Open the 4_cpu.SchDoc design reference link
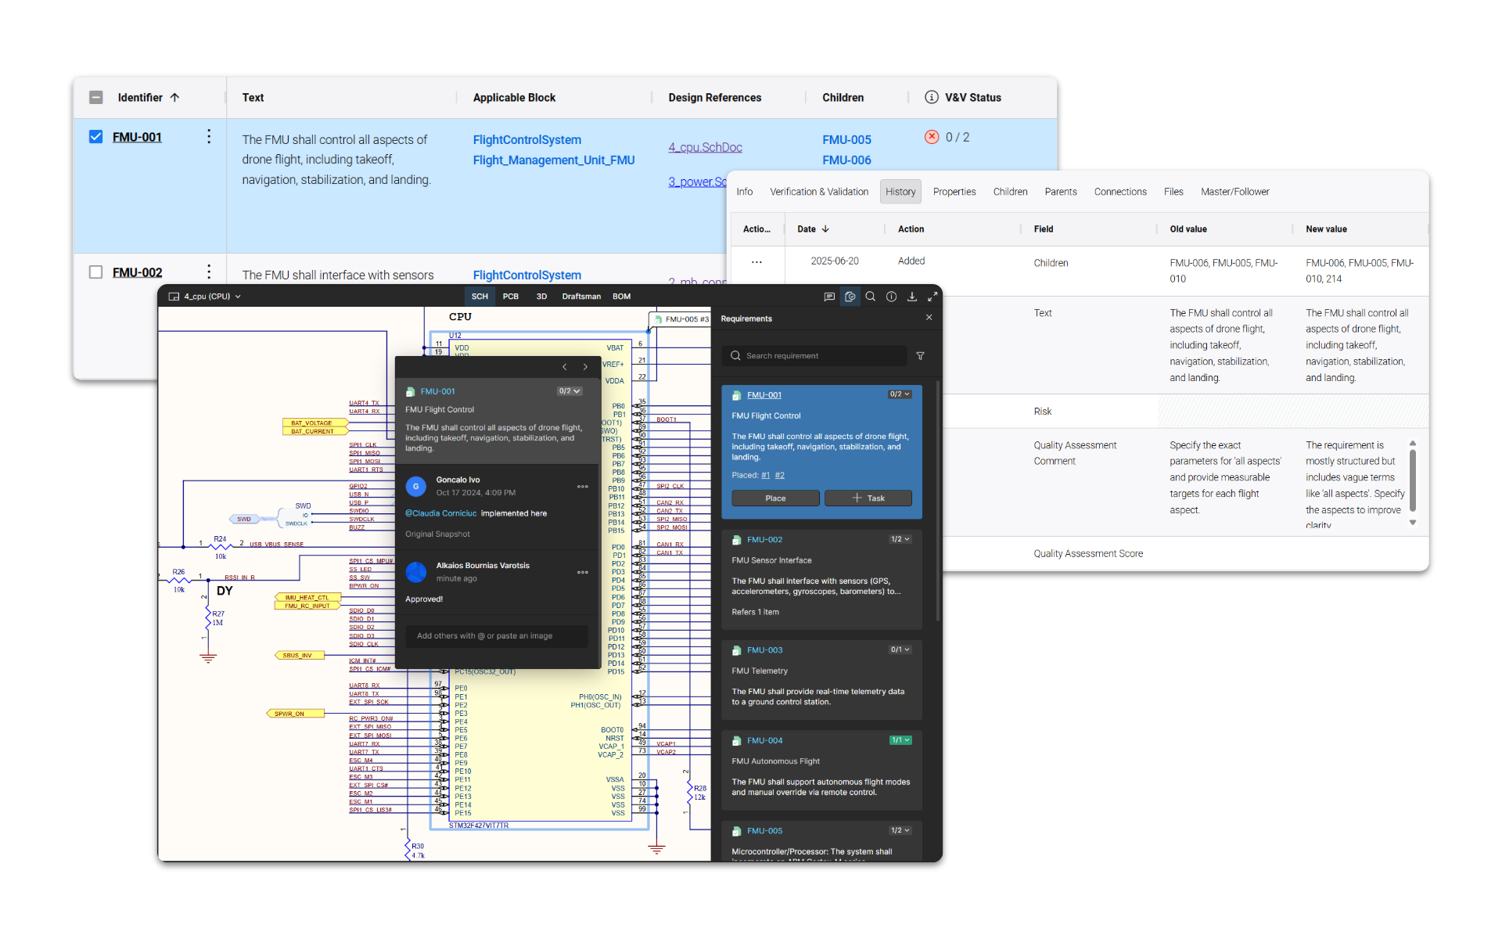This screenshot has width=1502, height=939. (704, 147)
